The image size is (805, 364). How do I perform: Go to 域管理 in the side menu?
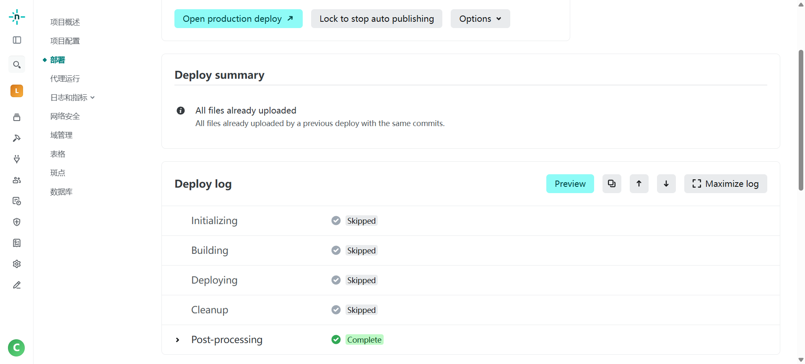[x=61, y=135]
